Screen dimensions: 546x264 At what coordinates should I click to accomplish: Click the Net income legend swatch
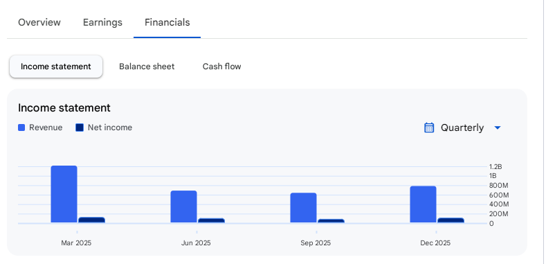pyautogui.click(x=80, y=127)
